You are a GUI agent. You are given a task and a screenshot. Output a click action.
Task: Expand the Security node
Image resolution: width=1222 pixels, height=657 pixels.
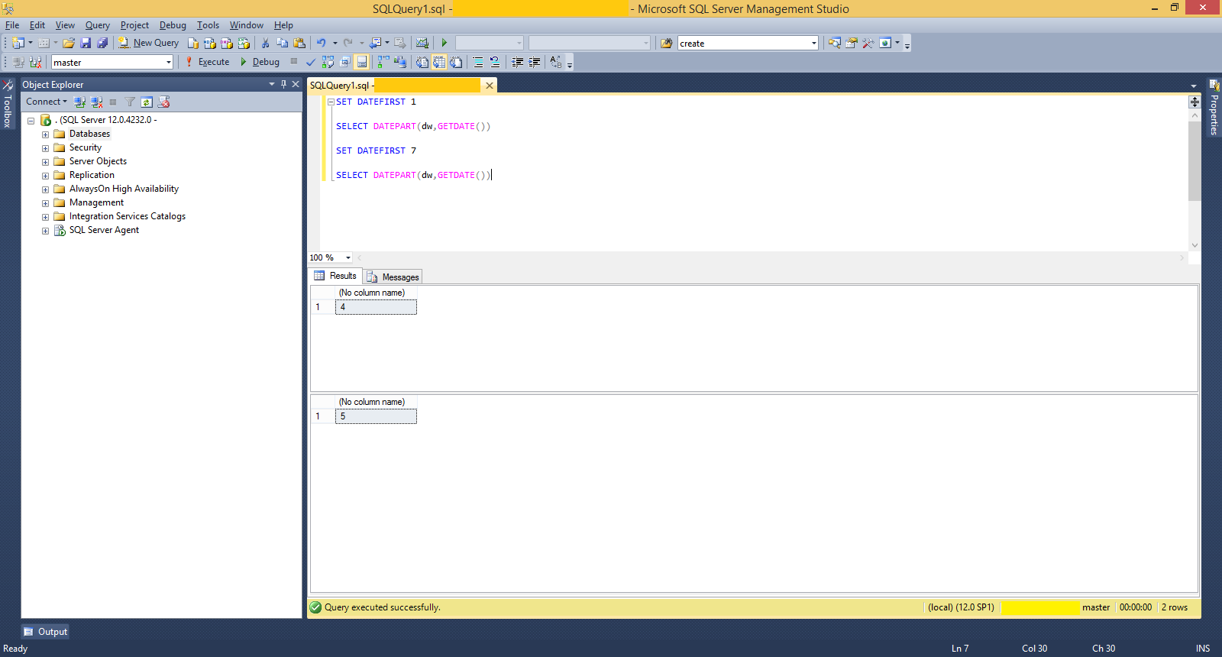pos(45,148)
